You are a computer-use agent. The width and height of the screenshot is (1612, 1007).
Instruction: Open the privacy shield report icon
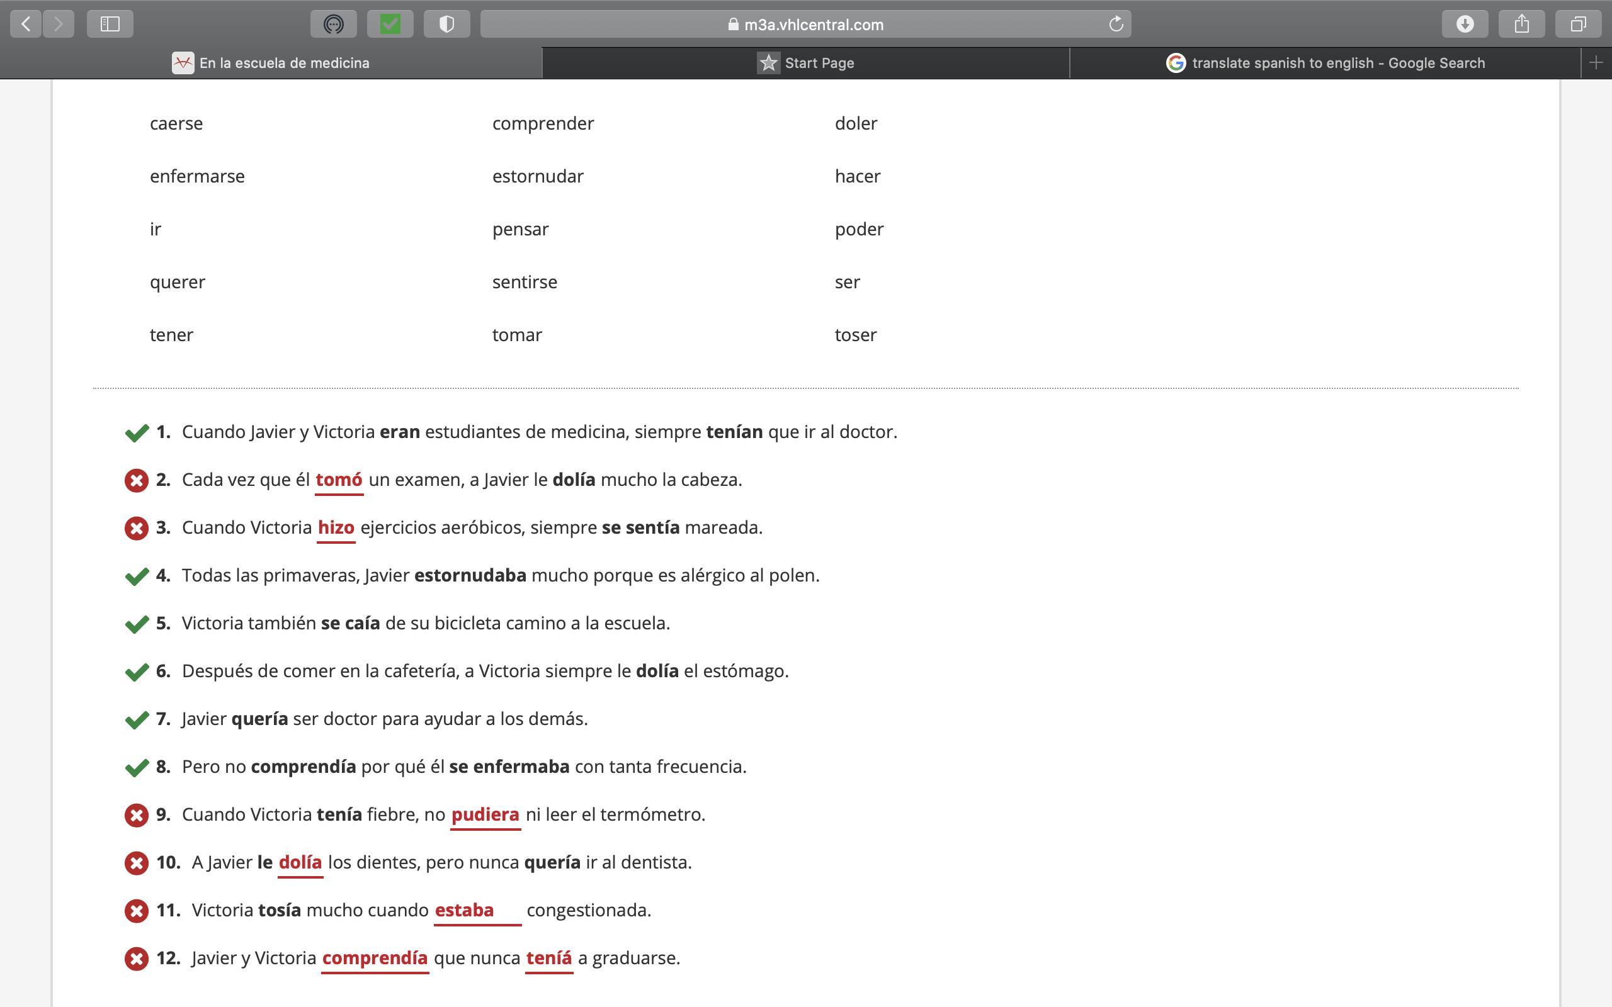coord(446,25)
